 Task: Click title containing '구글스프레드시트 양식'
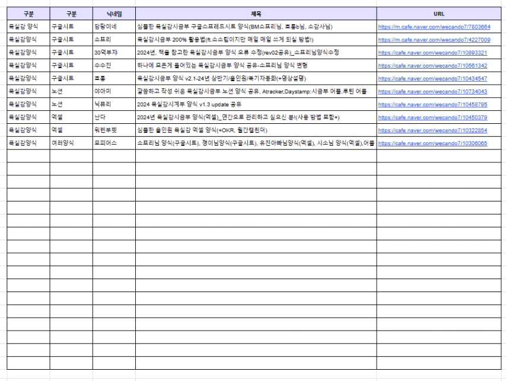[x=256, y=27]
